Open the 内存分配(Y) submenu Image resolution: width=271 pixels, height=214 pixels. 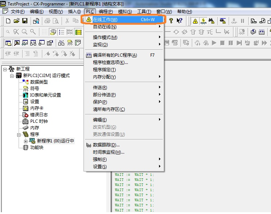point(124,77)
